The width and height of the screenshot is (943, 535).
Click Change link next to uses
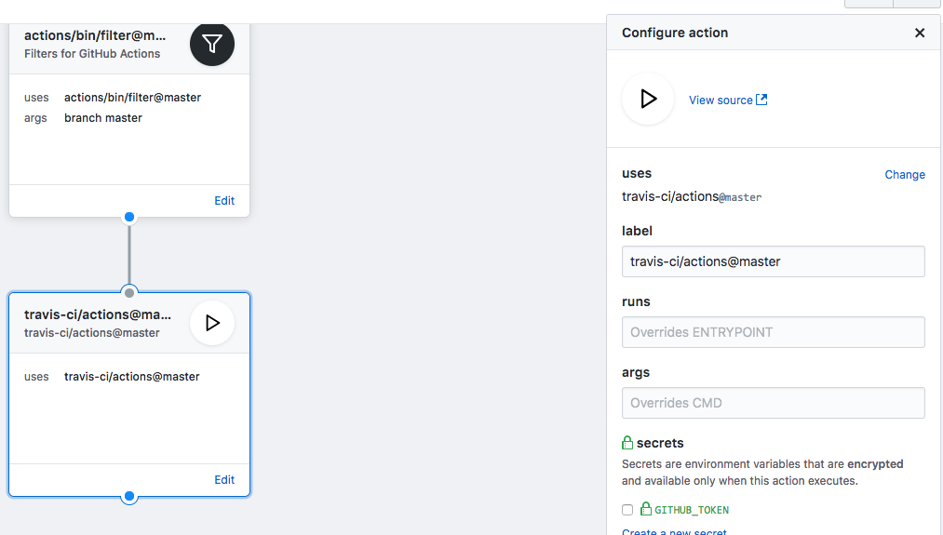[x=905, y=174]
